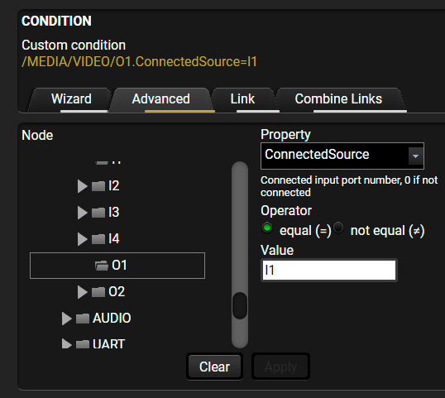Expand the I2 tree node arrow

click(x=82, y=186)
